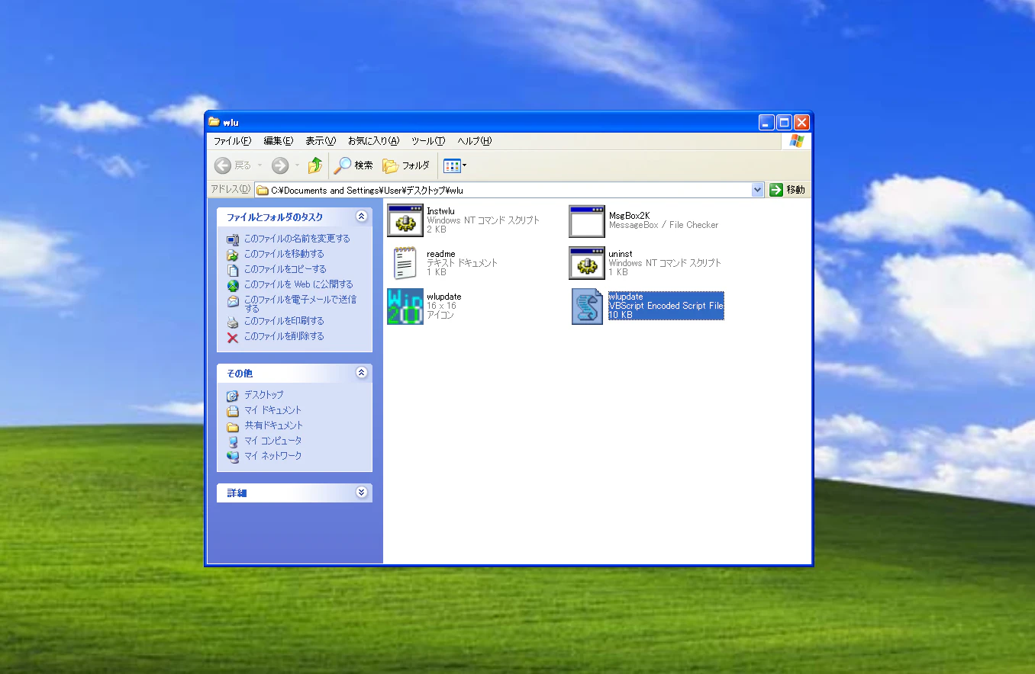Click the 'VBScript Encoded Script File' type text

[x=666, y=306]
